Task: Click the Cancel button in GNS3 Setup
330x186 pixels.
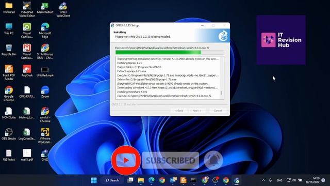Action: pyautogui.click(x=218, y=111)
